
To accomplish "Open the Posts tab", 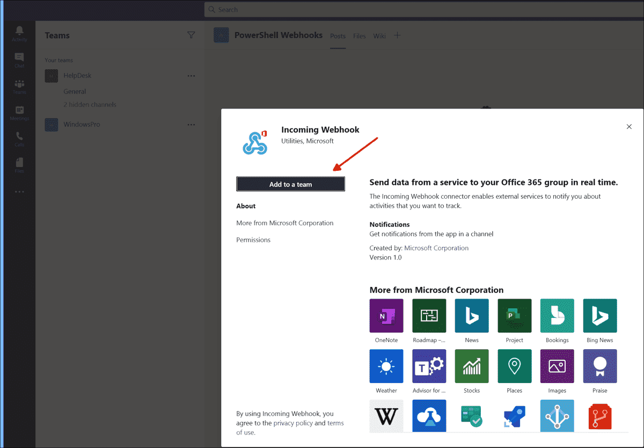I will 338,36.
